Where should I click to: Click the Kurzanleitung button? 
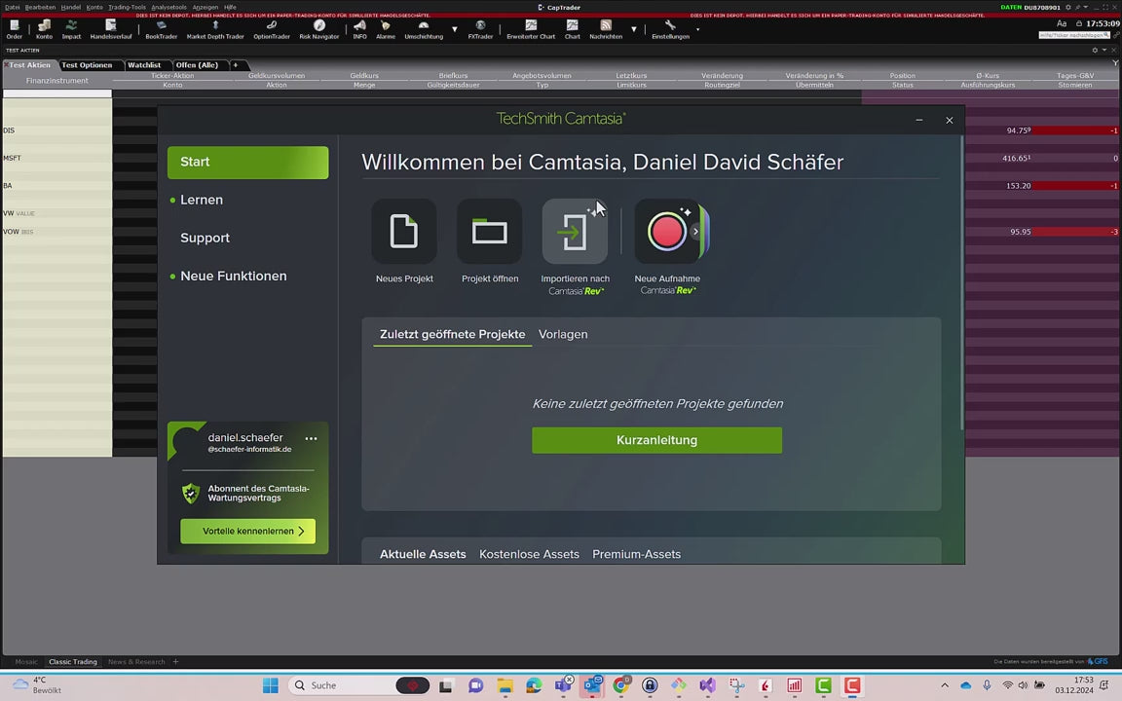[x=656, y=440]
